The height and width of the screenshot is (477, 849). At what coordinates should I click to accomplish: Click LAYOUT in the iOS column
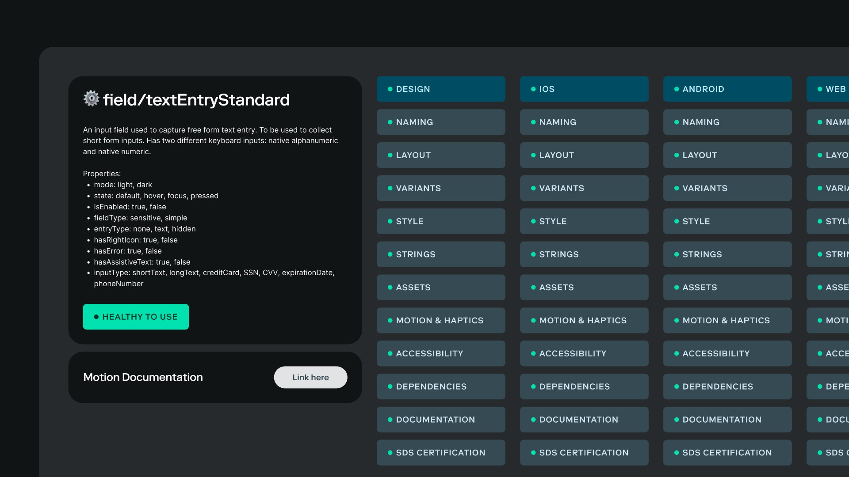(584, 155)
